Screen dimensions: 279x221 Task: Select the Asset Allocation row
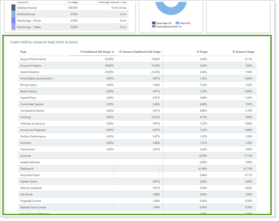[x=30, y=72]
